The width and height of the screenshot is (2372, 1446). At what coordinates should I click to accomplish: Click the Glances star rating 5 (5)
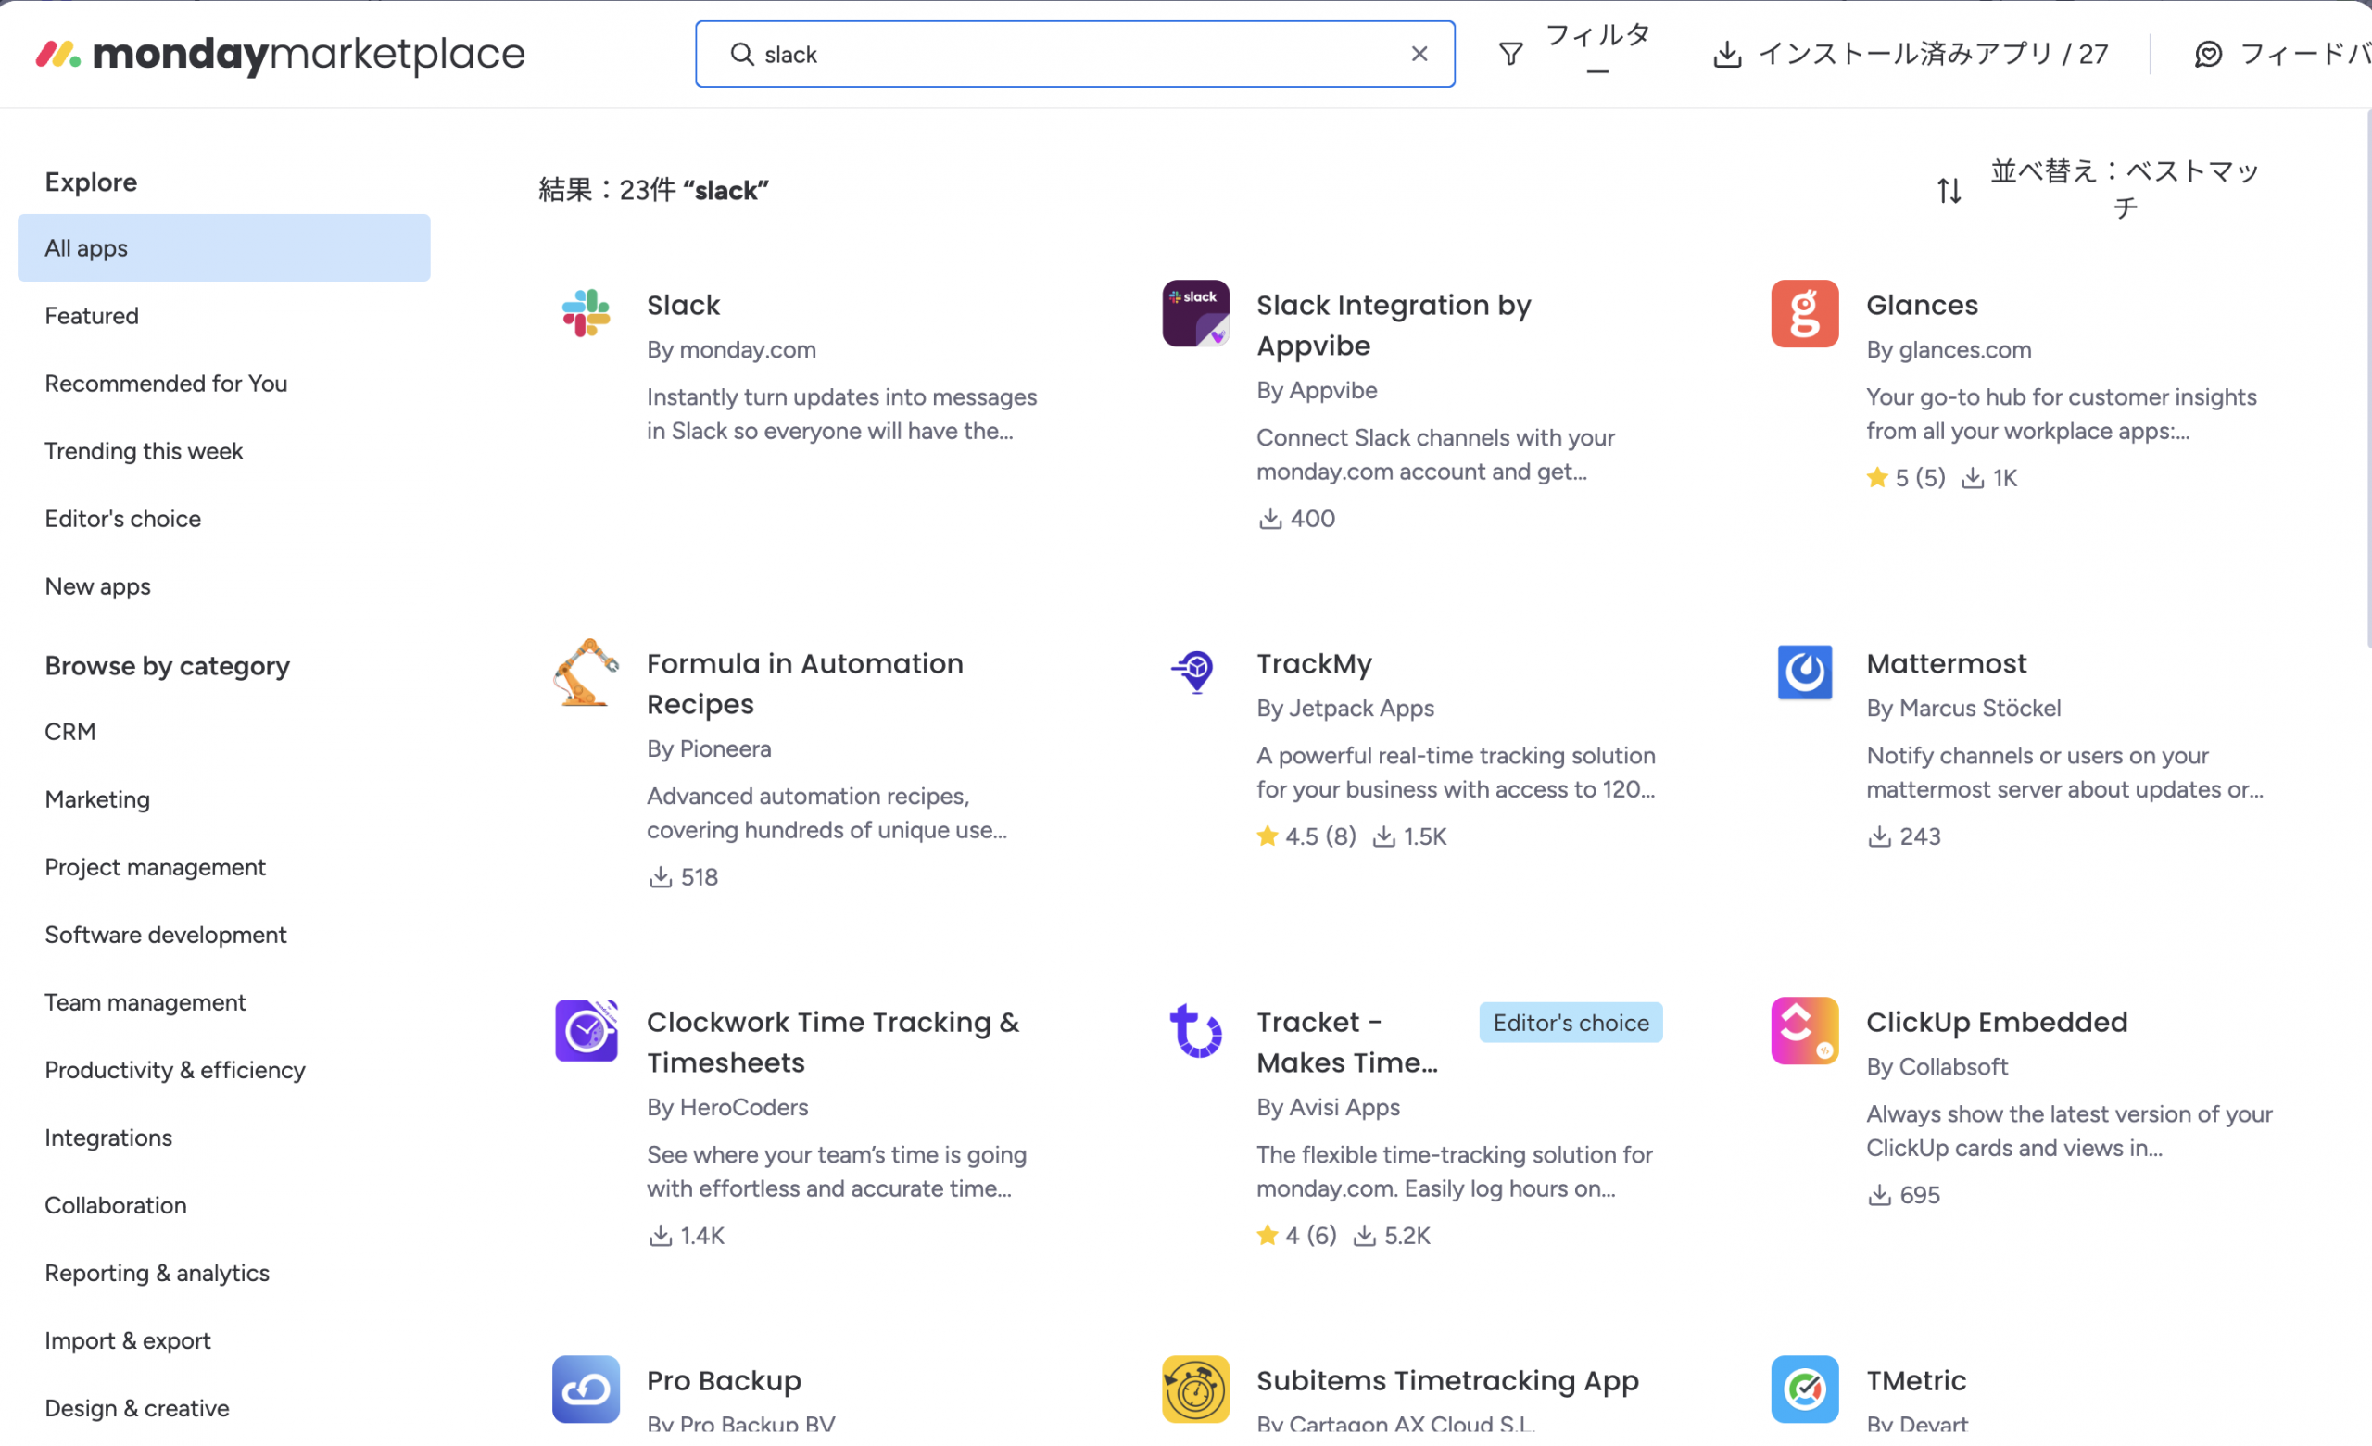(x=1906, y=477)
